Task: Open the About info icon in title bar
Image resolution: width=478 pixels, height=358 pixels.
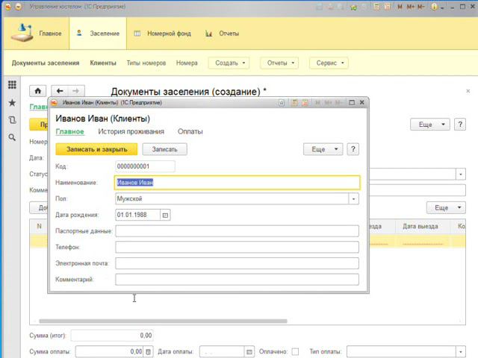Action: click(434, 7)
